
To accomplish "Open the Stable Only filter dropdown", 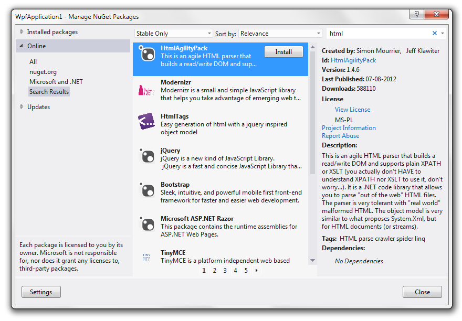I will click(173, 33).
